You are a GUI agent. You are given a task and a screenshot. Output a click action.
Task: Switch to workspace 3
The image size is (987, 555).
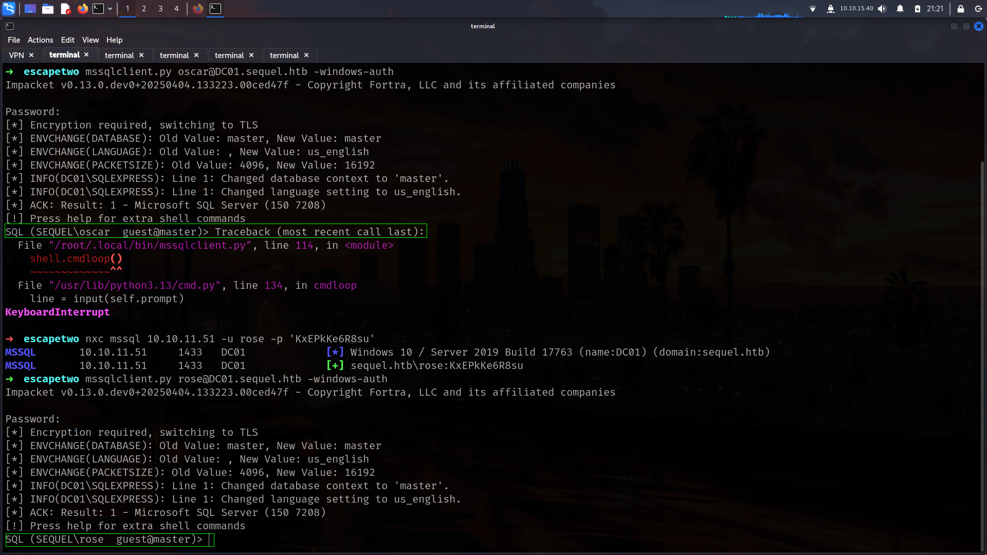click(x=160, y=9)
